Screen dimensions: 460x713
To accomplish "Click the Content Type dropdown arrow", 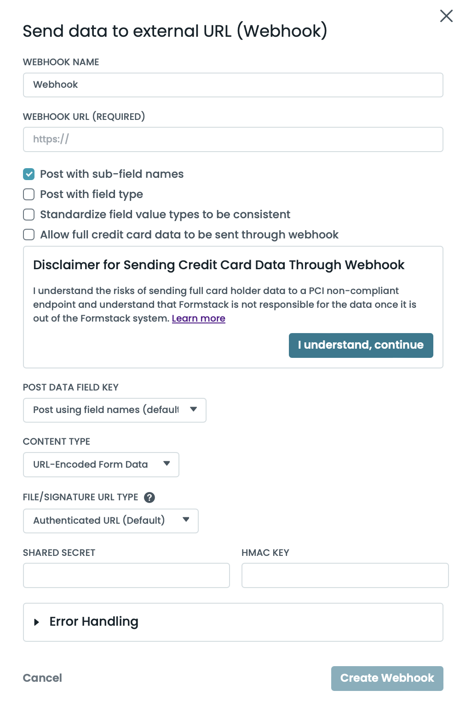I will coord(167,464).
